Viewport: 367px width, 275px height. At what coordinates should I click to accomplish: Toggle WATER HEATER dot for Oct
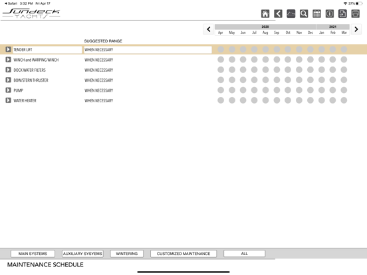288,100
